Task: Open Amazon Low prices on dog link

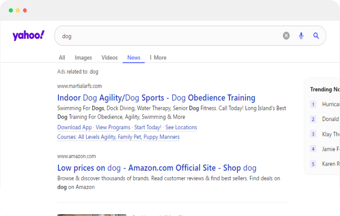Action: [x=157, y=168]
